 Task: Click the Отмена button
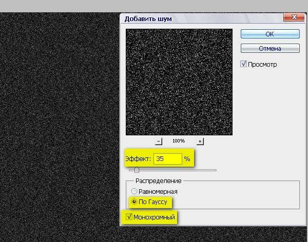[x=270, y=48]
